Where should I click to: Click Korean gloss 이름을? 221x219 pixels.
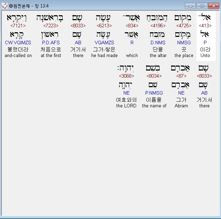(x=154, y=100)
